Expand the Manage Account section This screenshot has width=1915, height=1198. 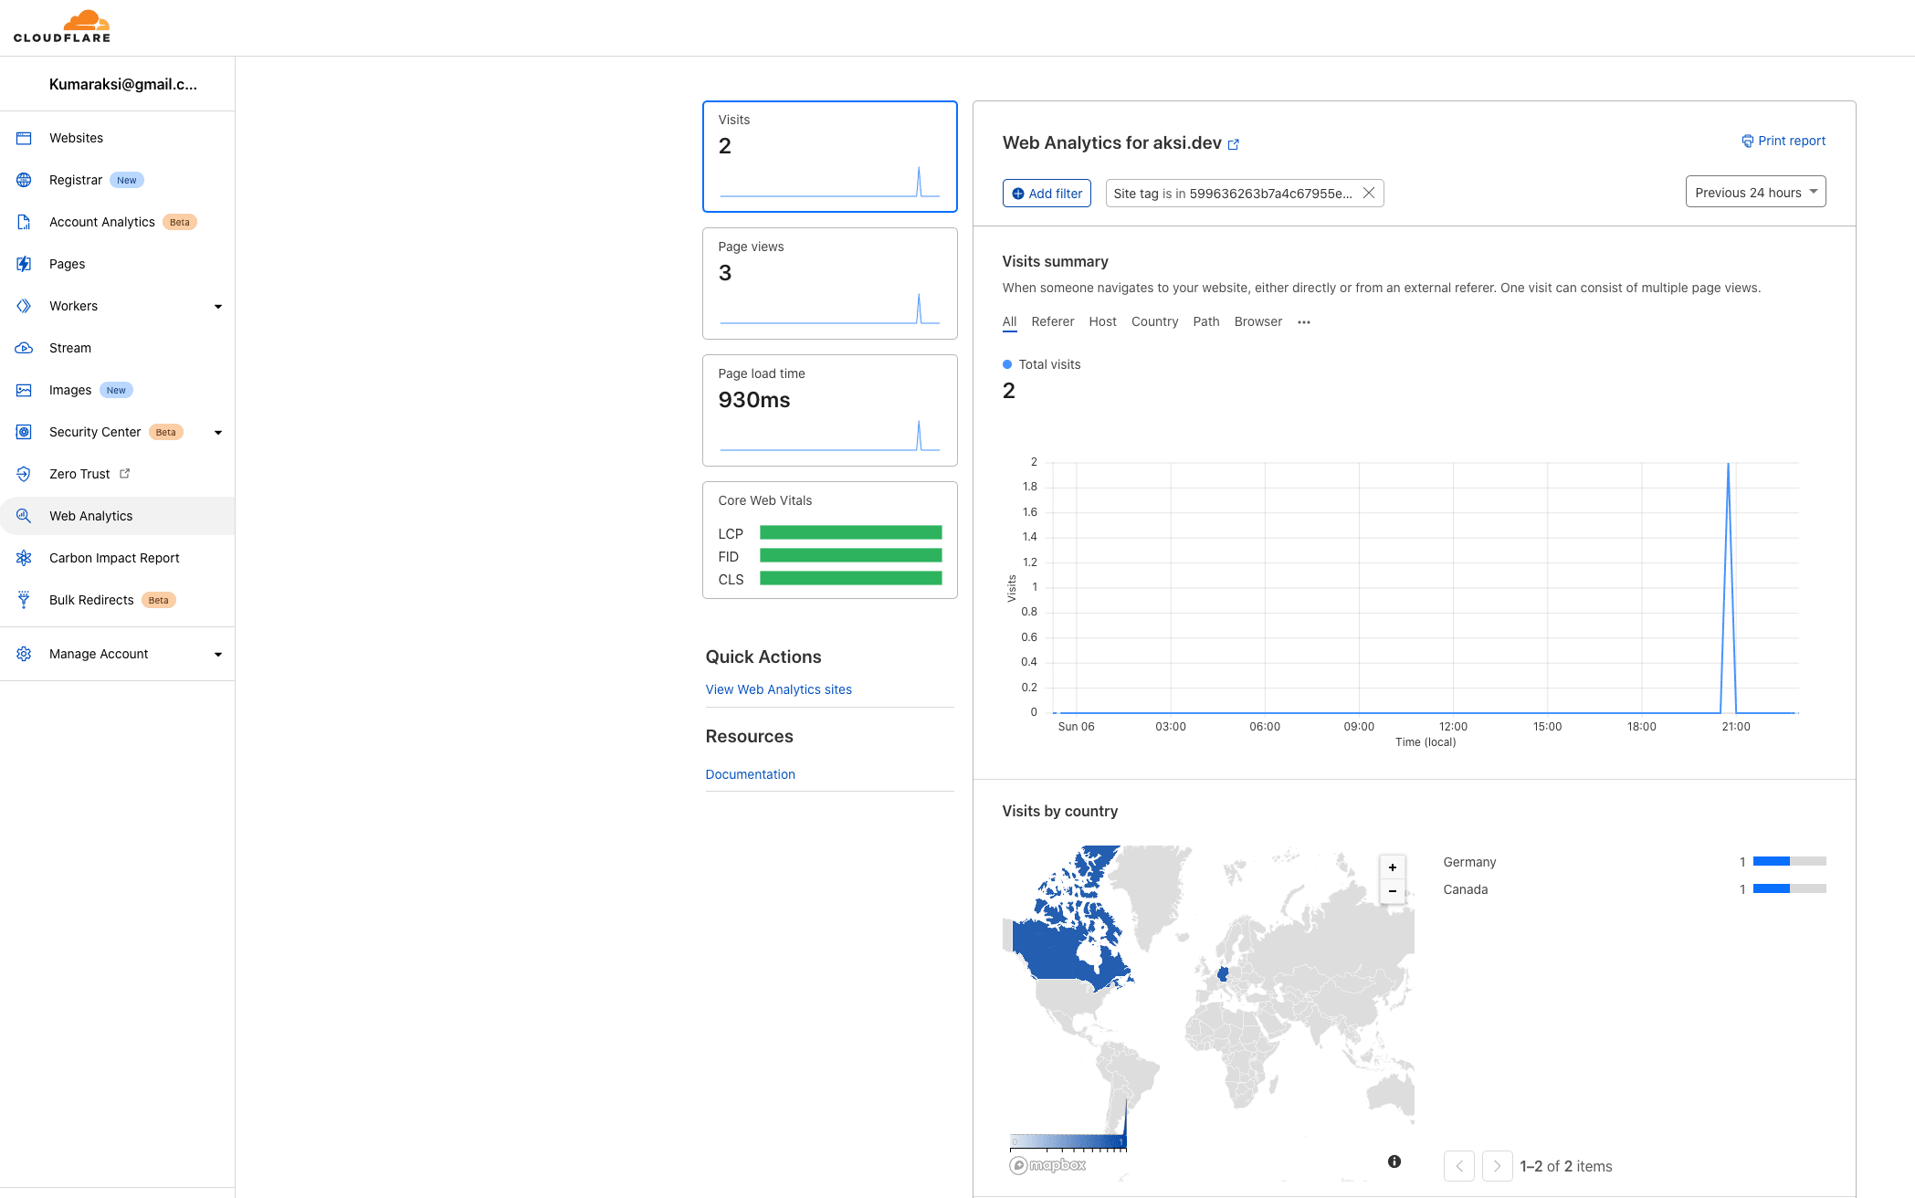click(217, 654)
